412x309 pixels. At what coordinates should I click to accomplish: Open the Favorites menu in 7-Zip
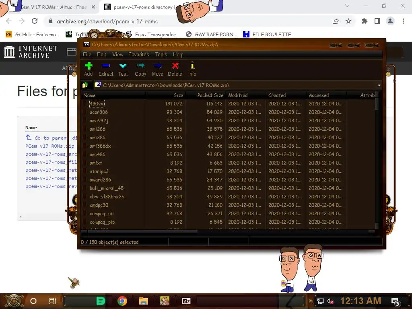click(x=138, y=54)
